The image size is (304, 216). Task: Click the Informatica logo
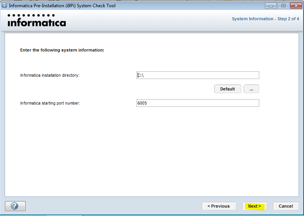pyautogui.click(x=37, y=20)
